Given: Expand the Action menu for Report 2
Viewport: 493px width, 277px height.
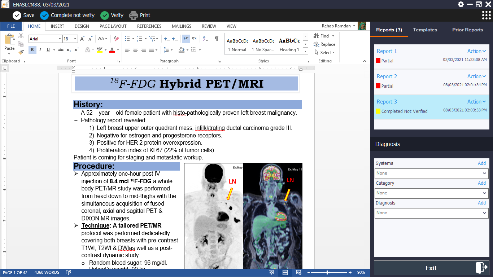Looking at the screenshot, I should pos(476,76).
